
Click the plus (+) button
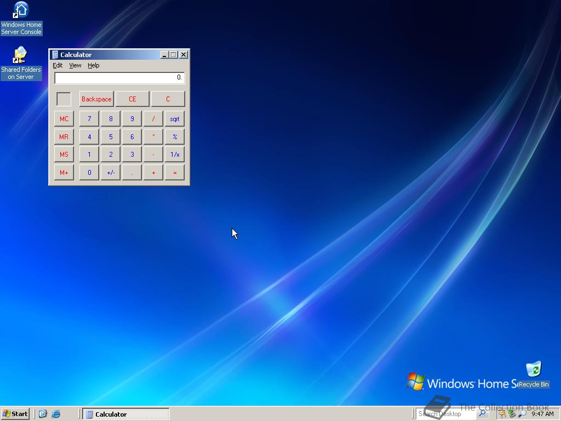pos(153,173)
